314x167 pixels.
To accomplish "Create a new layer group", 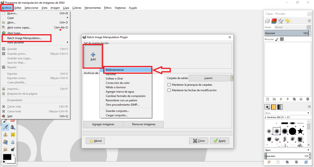I will [x=274, y=99].
